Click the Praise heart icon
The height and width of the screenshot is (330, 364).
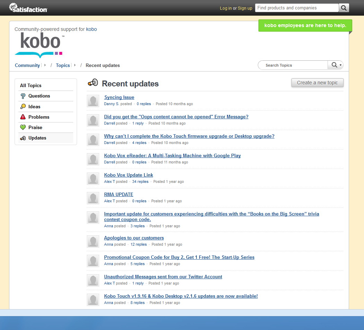point(23,127)
